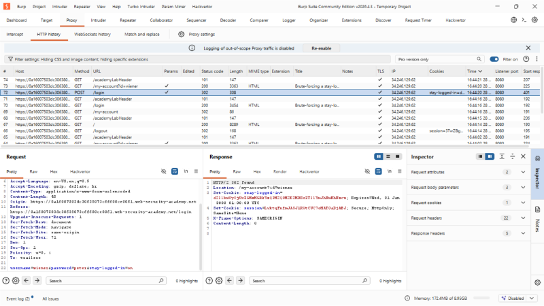Toggle hide non-printable chars in Response panel

pyautogui.click(x=367, y=171)
